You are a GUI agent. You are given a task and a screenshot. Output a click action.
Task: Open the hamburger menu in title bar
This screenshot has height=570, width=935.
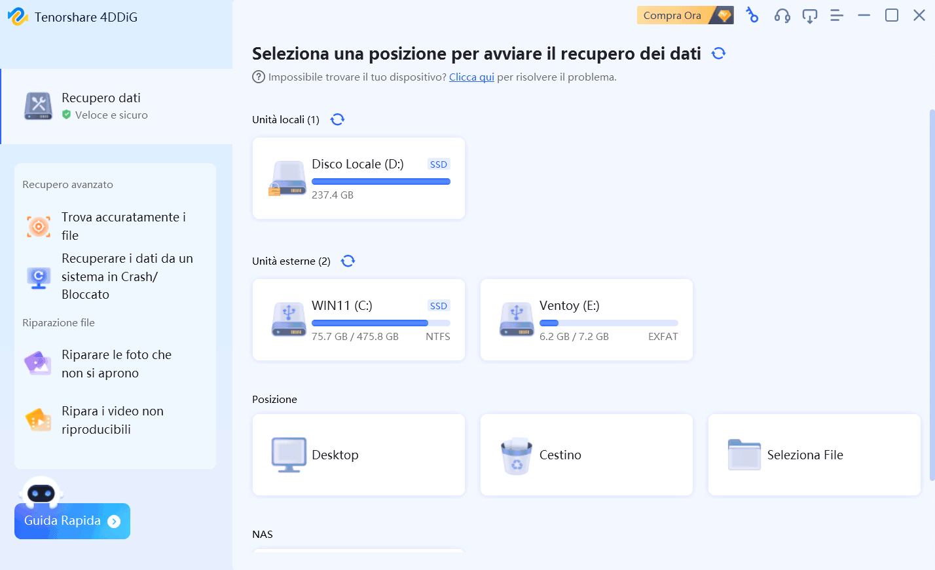837,15
